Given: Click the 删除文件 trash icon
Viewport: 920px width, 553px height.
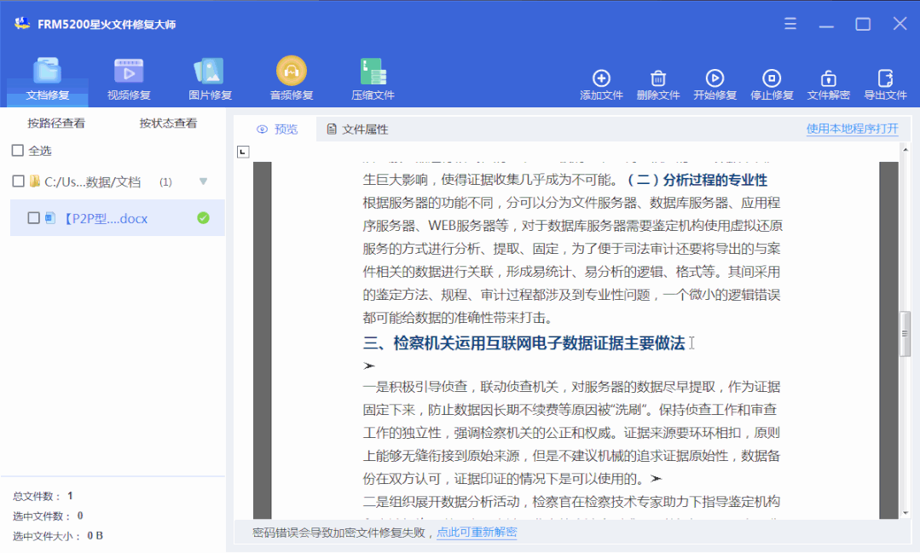Looking at the screenshot, I should (658, 78).
